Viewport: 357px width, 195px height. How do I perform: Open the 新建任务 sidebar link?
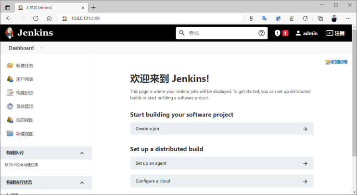coord(25,65)
